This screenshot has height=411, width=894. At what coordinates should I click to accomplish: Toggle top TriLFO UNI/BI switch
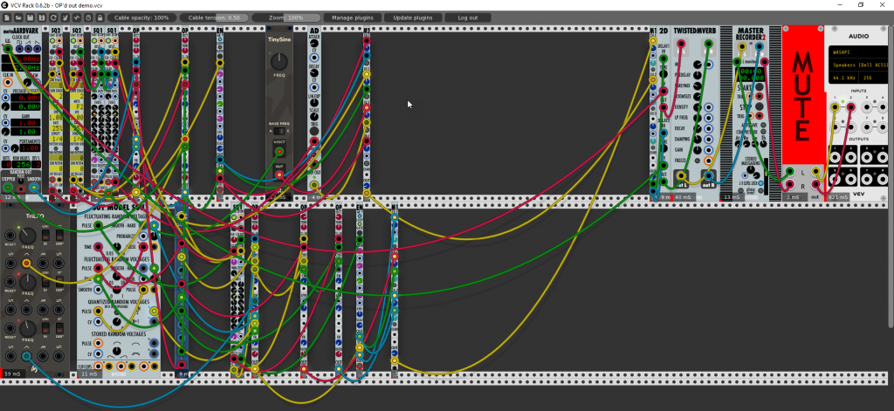[46, 234]
